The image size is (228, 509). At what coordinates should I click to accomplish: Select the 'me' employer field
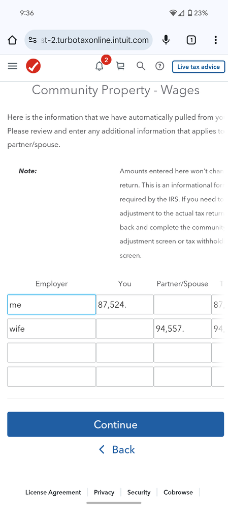tap(52, 305)
